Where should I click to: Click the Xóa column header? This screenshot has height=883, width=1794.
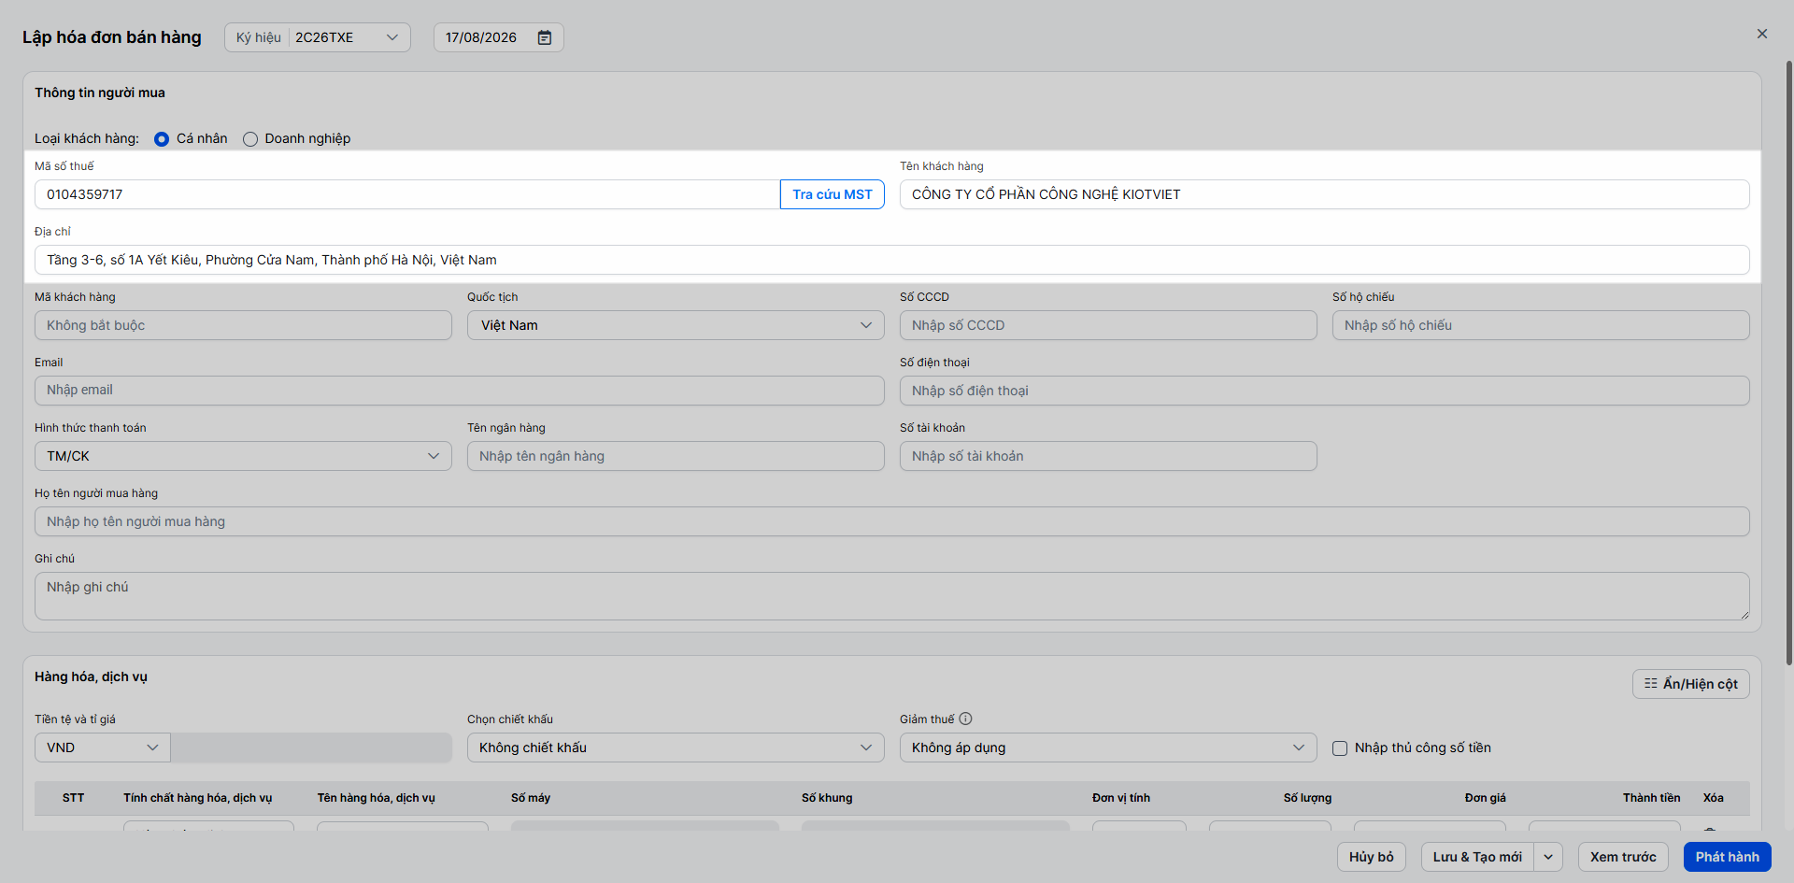pos(1714,798)
